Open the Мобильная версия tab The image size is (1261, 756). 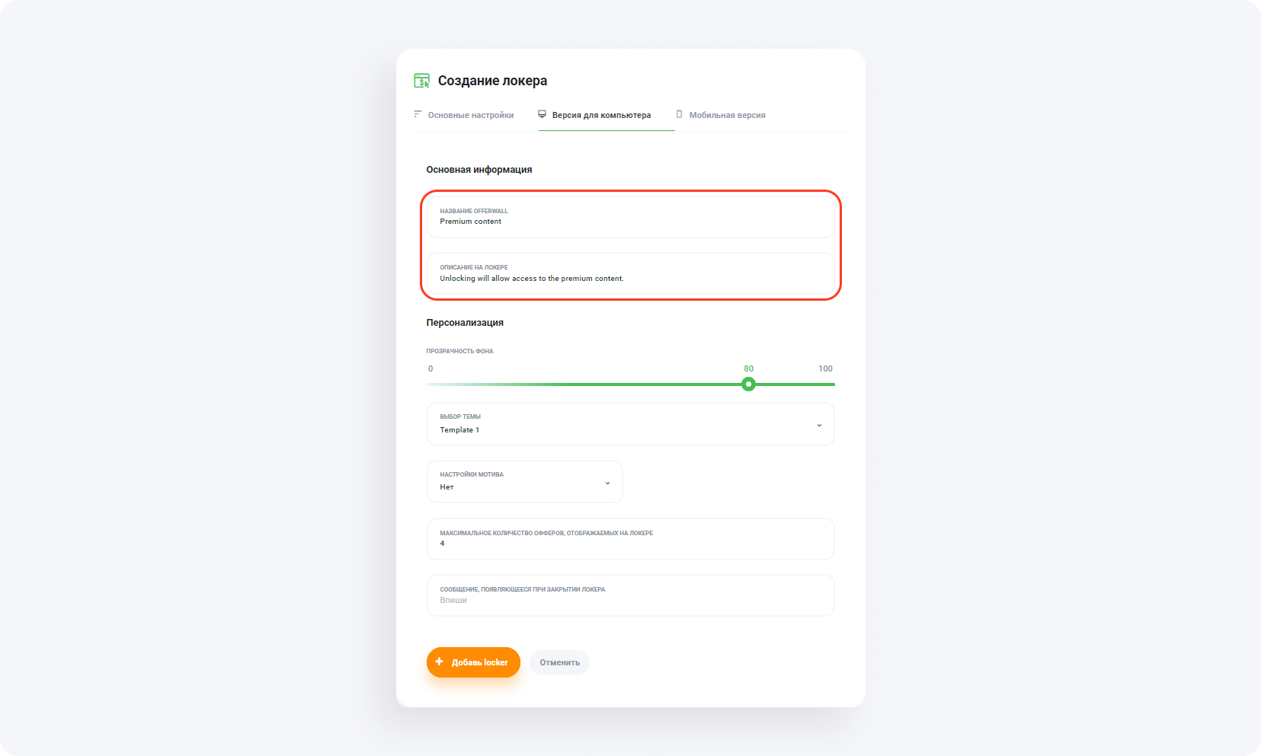pos(727,115)
